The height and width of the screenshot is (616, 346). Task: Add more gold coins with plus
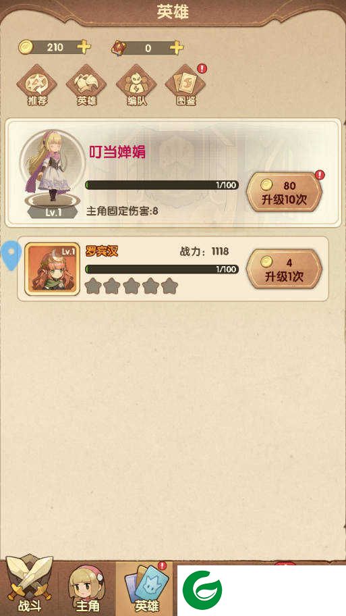pos(84,47)
